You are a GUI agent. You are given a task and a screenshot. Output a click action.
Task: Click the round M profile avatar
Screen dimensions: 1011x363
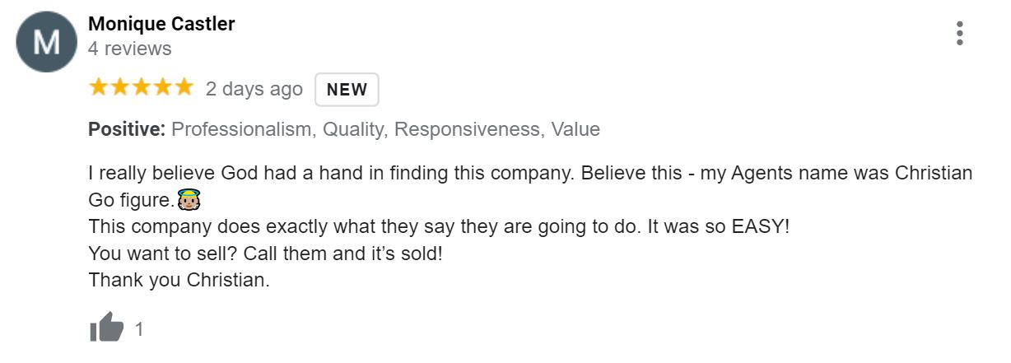[45, 42]
